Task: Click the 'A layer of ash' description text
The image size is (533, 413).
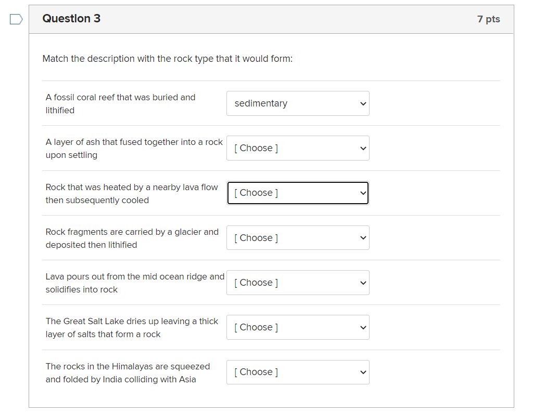Action: (x=134, y=148)
